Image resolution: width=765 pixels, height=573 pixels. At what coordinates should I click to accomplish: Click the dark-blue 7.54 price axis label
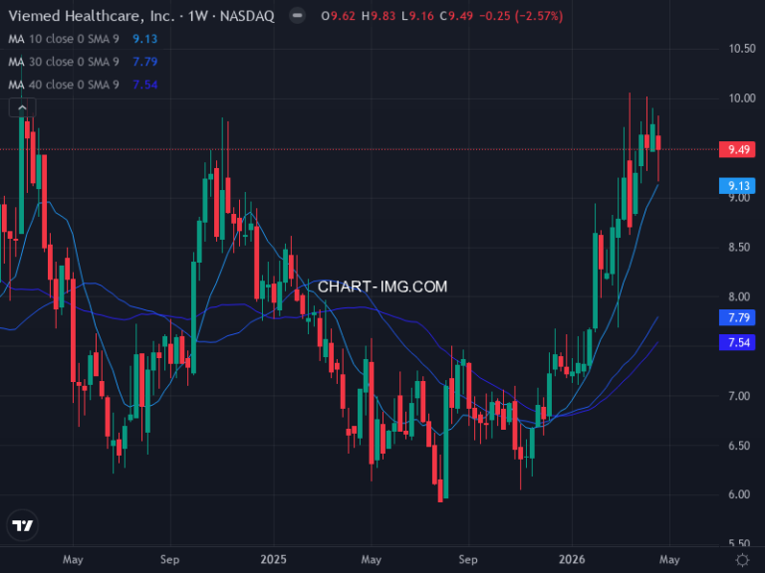tap(737, 342)
